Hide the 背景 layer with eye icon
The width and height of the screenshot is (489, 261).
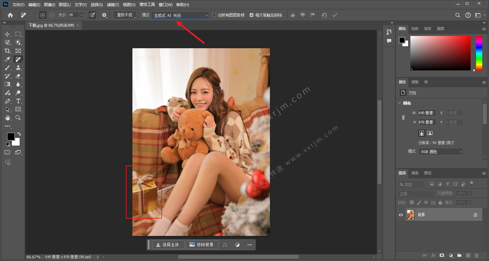(401, 215)
